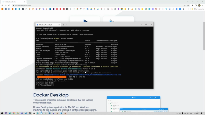Click 'Instalado com êxito' line
205x115 pixels.
45,83
